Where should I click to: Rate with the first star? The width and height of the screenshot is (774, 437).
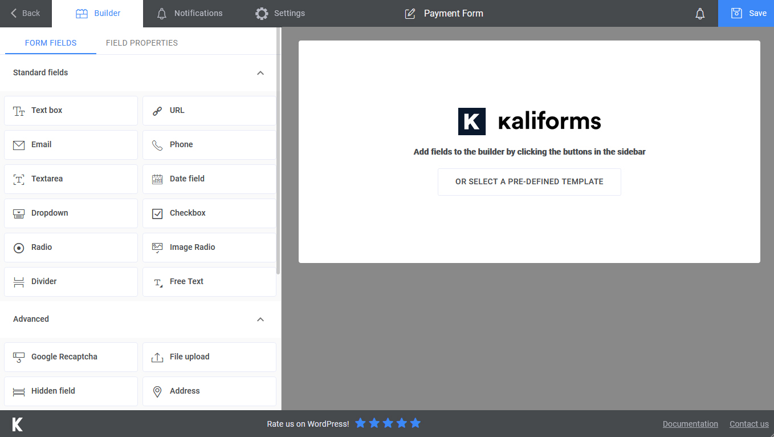point(360,423)
